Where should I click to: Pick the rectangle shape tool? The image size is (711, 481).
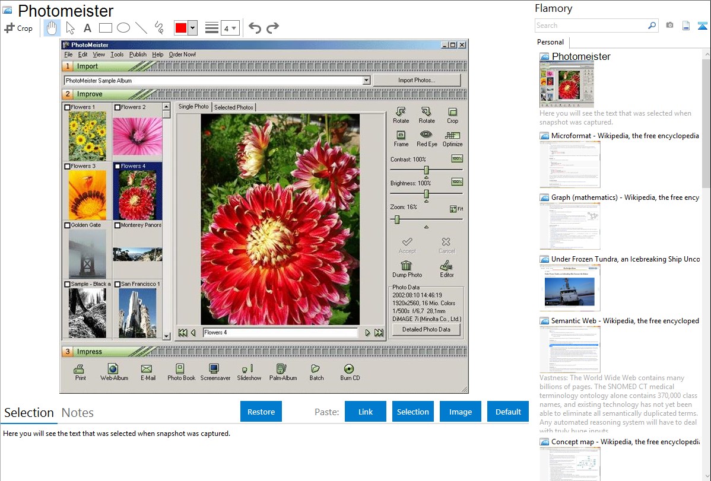click(x=106, y=28)
